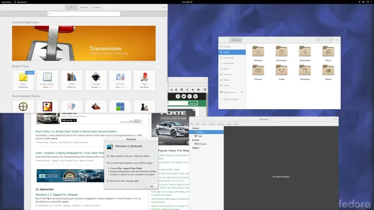Click OK in the Welcome to Shotwell dialog
The image size is (374, 210).
[x=151, y=186]
